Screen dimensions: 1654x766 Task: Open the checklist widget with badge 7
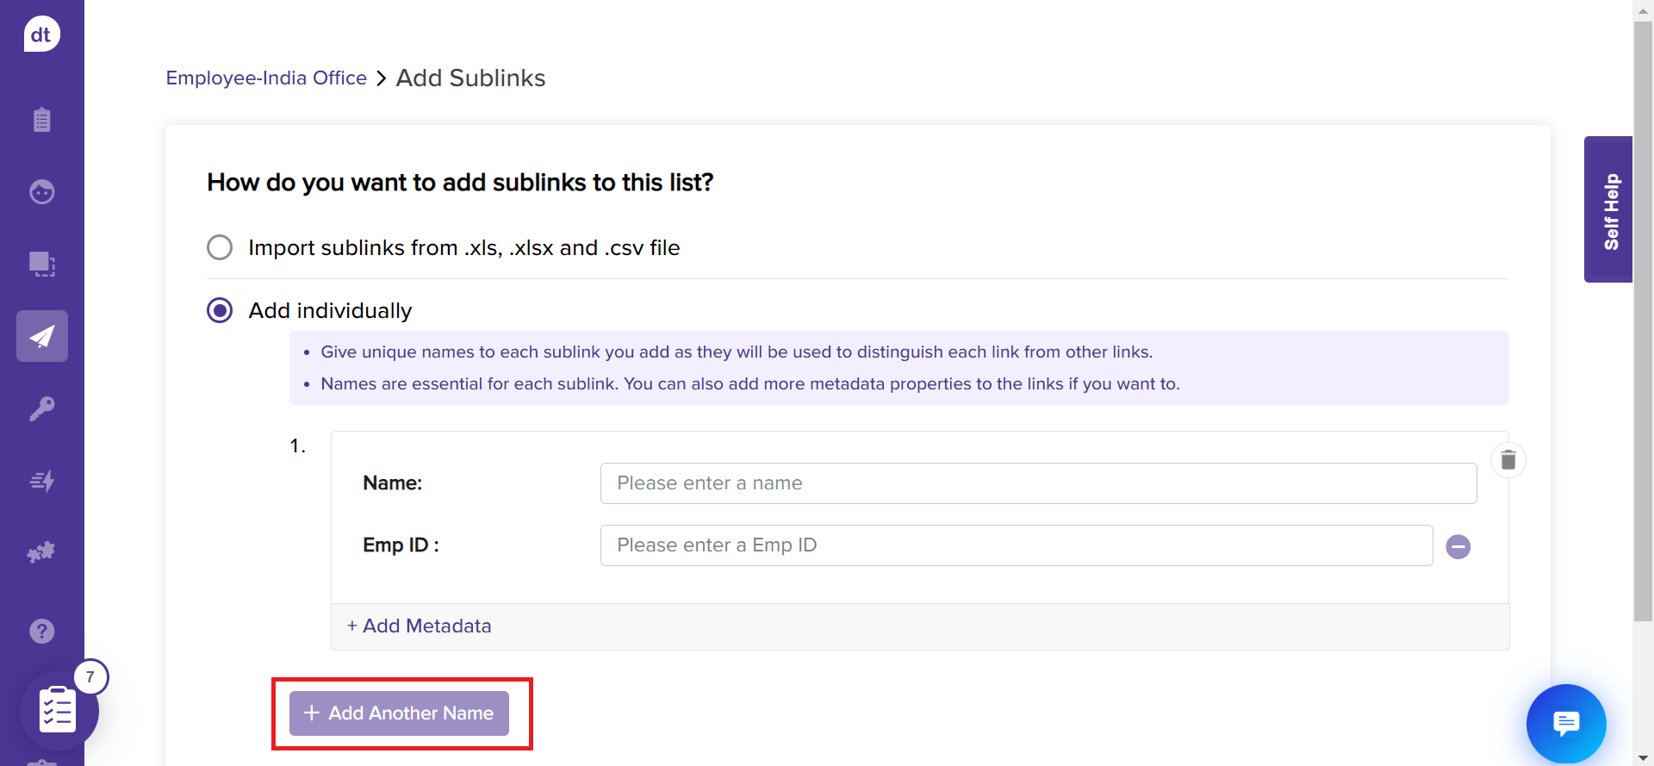click(x=59, y=711)
